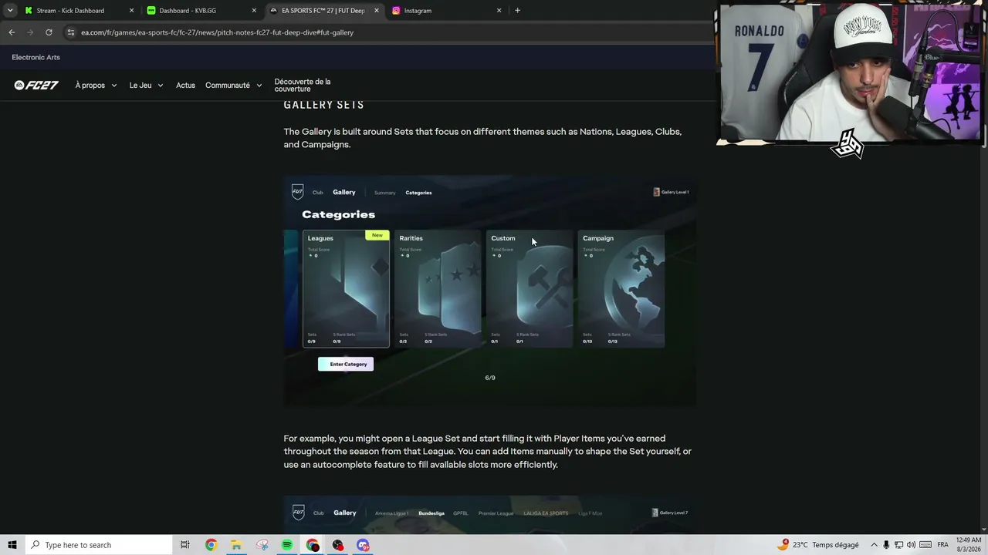Click the microphone tray icon
Screen dimensions: 988x555
[886, 545]
